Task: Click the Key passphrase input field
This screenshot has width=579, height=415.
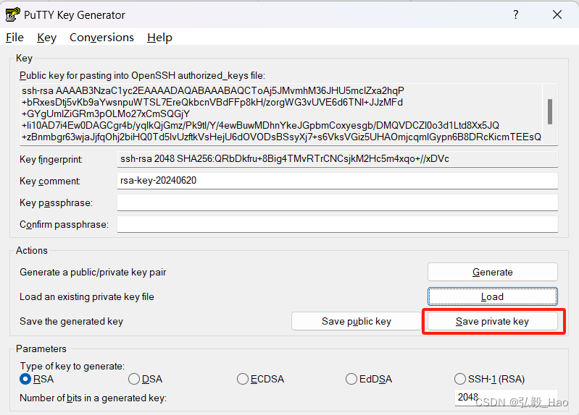Action: pos(337,202)
